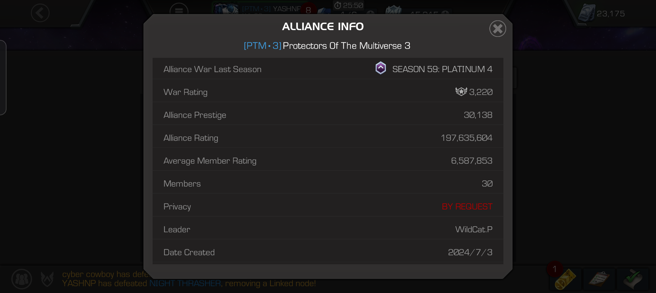Click the Platinum 4 season badge icon
The height and width of the screenshot is (293, 656).
380,68
